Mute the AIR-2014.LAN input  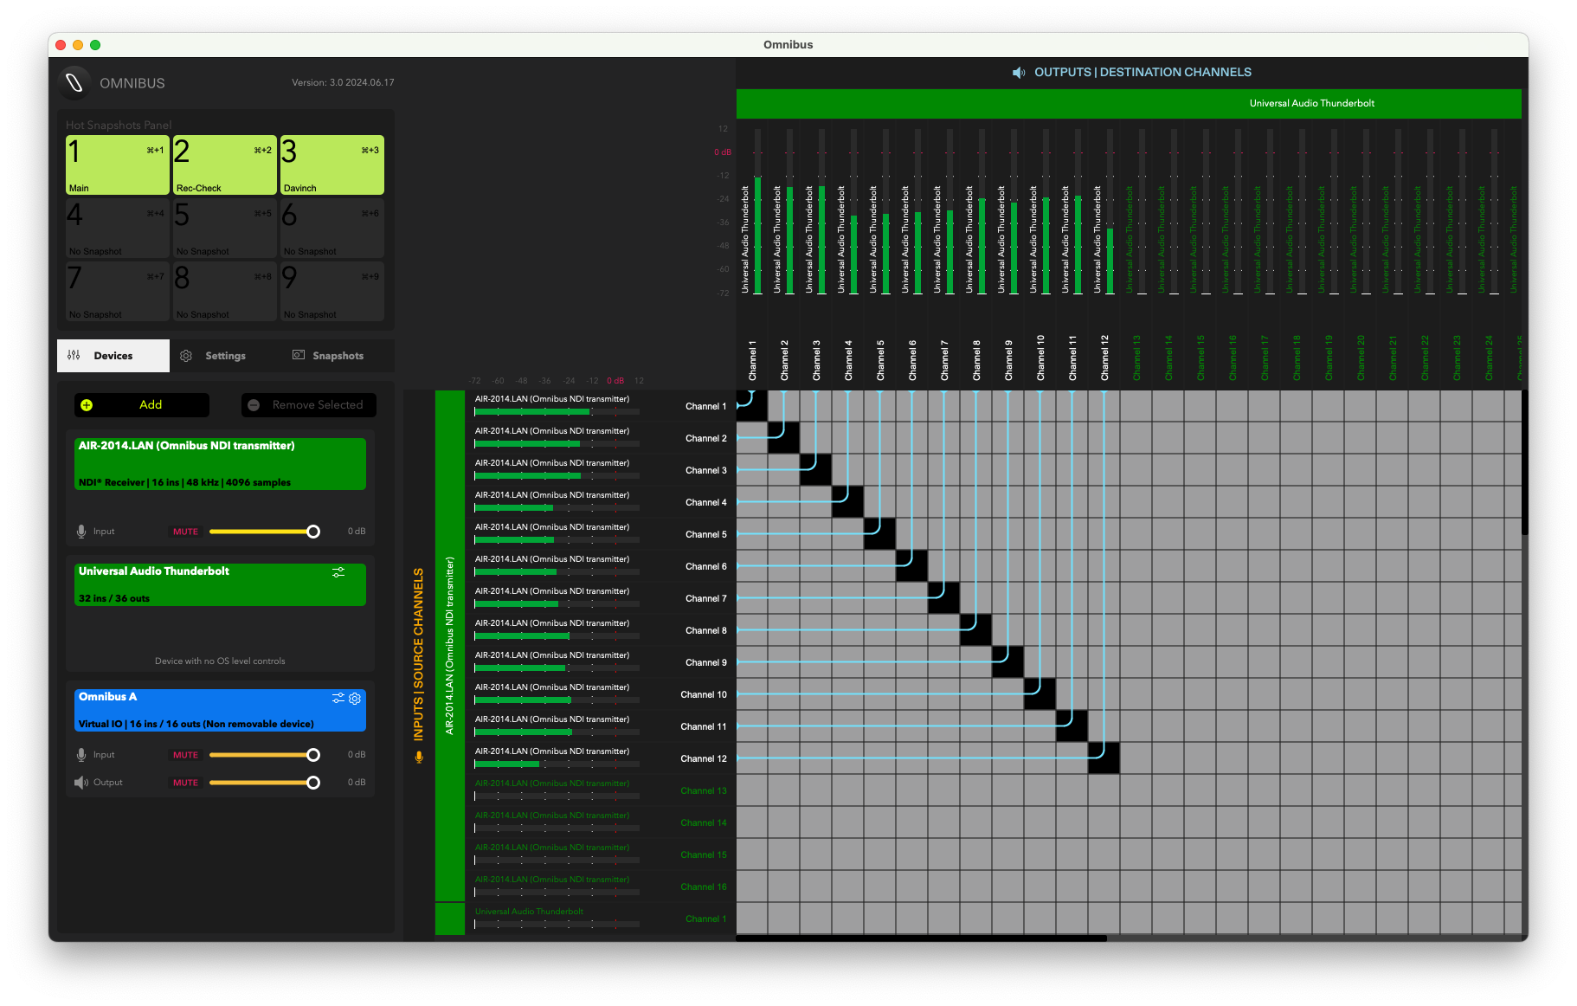click(x=185, y=532)
